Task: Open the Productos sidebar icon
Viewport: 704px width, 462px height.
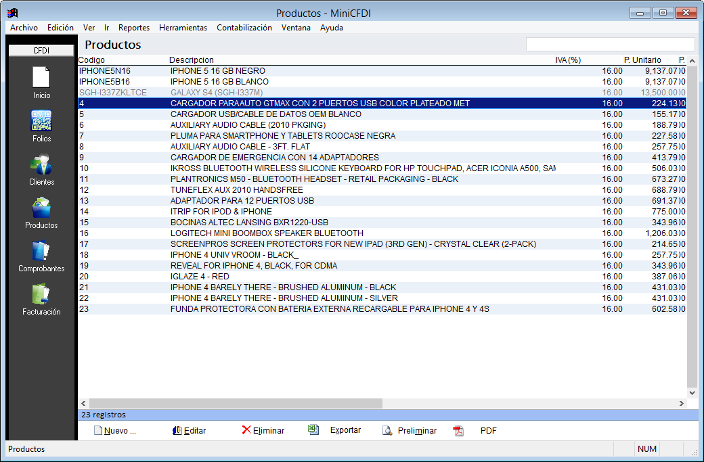Action: pyautogui.click(x=41, y=207)
